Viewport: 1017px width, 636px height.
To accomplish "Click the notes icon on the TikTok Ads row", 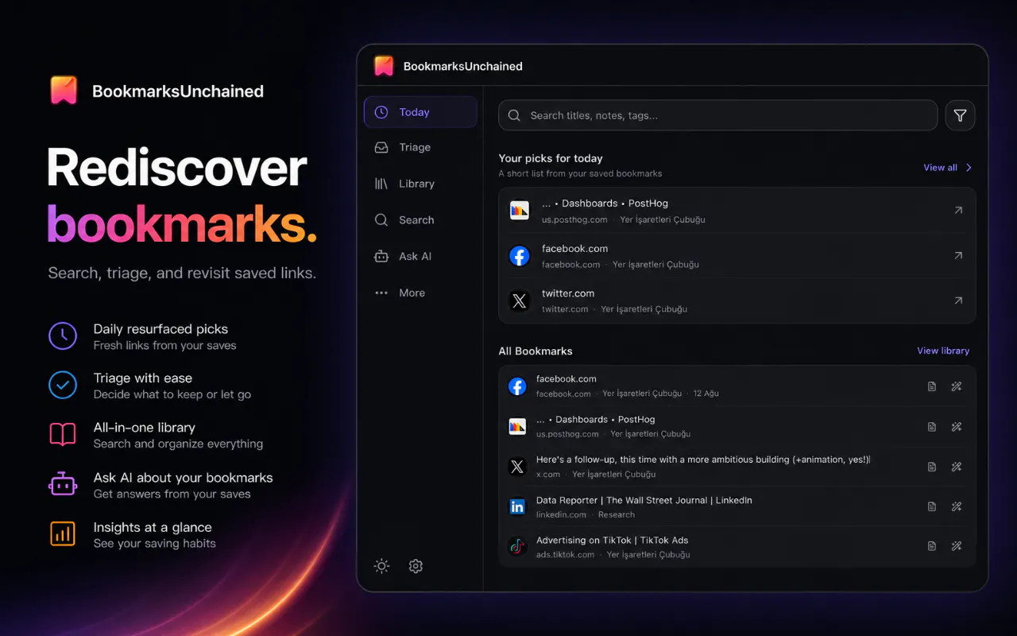I will click(932, 546).
